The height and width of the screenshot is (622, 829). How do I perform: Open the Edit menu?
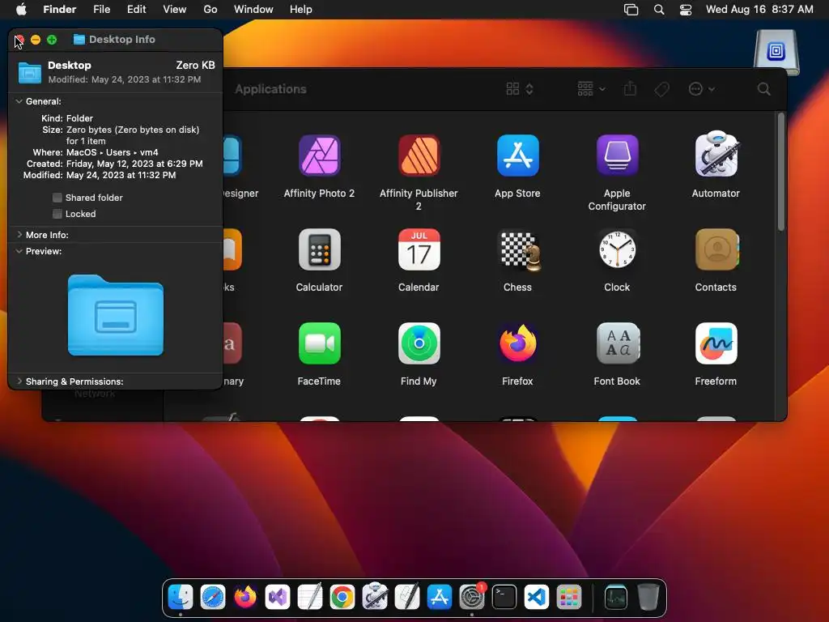pos(136,9)
